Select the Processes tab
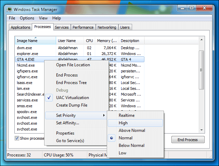The width and height of the screenshot is (219, 166). tap(42, 27)
